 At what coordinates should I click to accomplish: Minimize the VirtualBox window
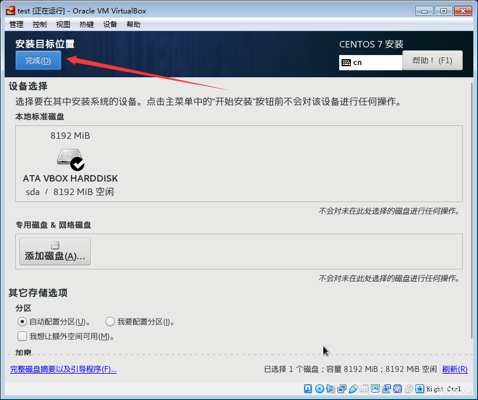424,11
